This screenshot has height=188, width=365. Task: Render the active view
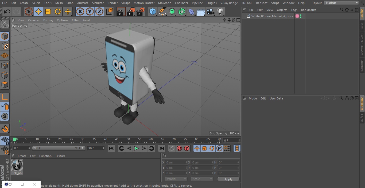tap(121, 11)
